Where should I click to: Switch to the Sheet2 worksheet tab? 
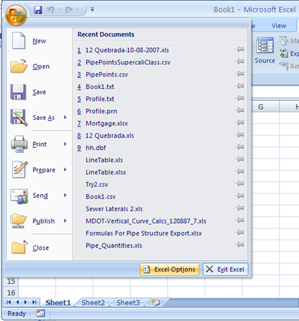[x=93, y=303]
